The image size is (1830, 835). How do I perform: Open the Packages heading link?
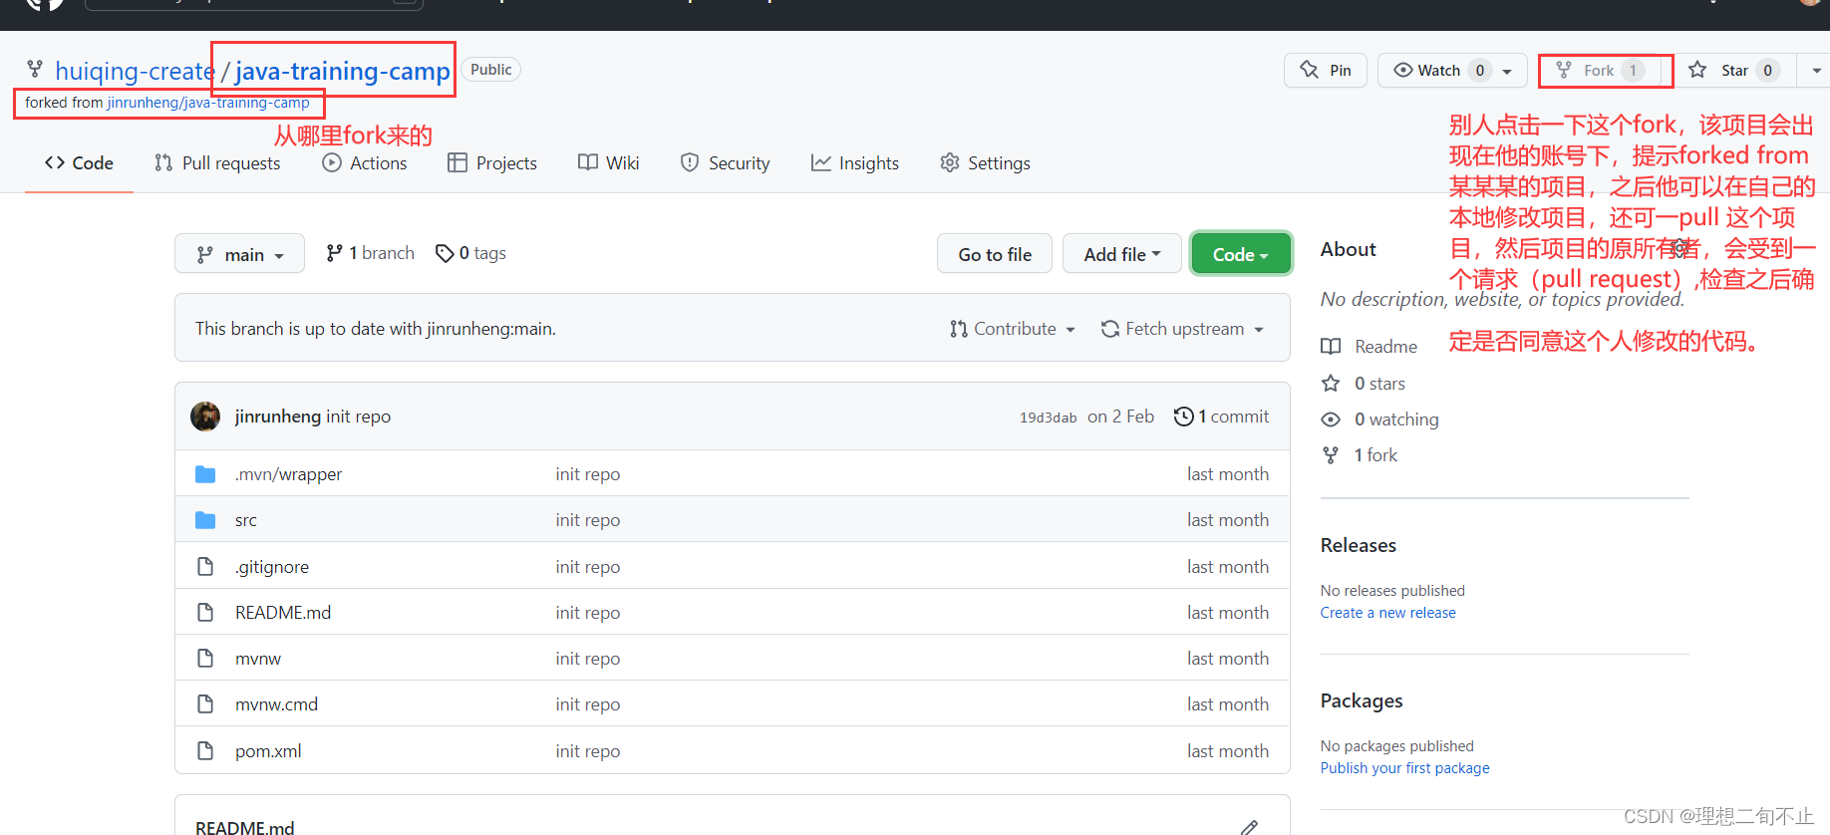point(1362,701)
